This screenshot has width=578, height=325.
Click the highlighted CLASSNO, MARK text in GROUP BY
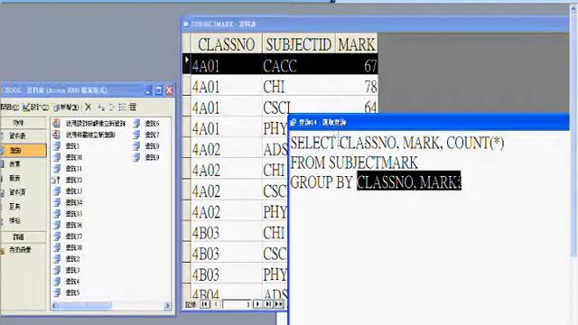coord(408,181)
